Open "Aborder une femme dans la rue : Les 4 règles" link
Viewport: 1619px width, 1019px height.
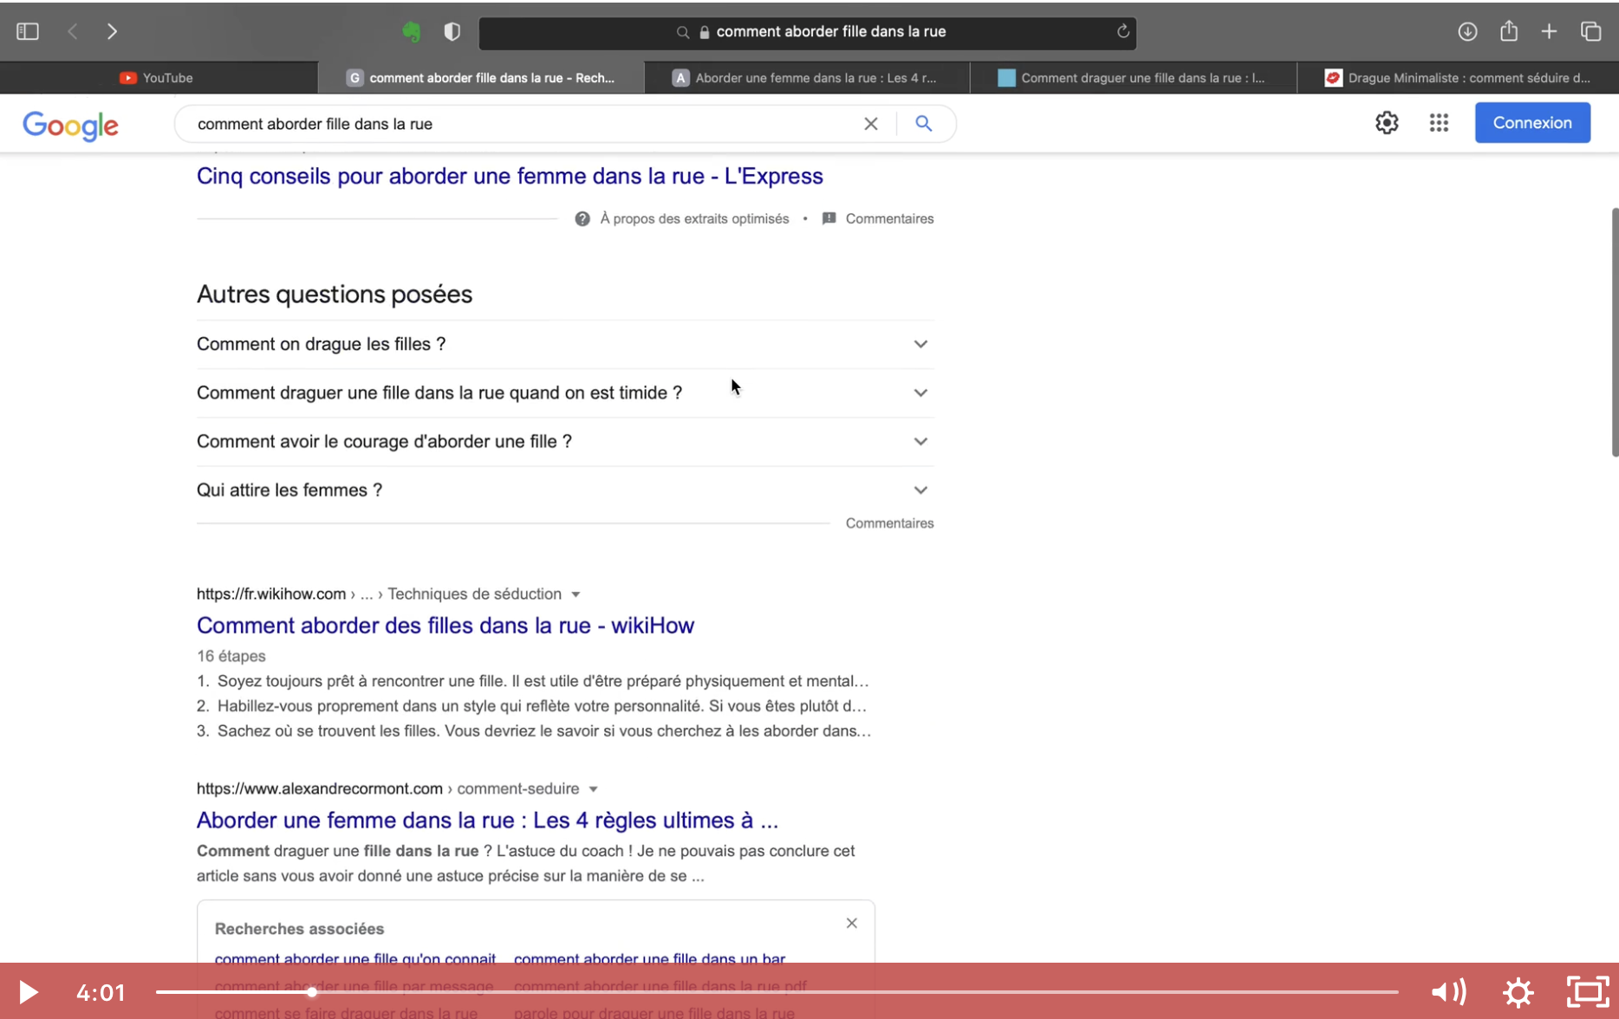(x=487, y=821)
